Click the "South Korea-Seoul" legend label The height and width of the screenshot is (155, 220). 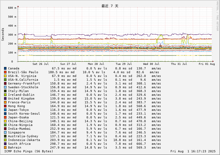tap(24, 114)
